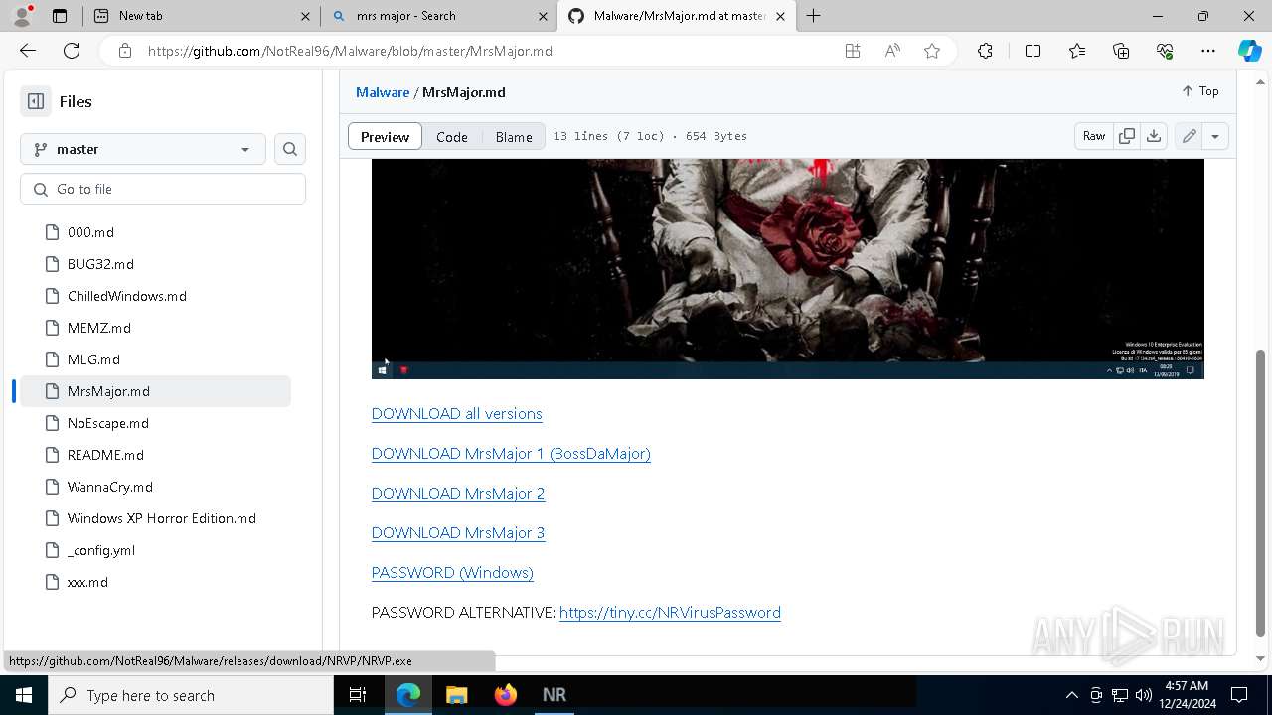Open tiny.cc/NRVirusPassword link
1272x715 pixels.
pos(670,613)
